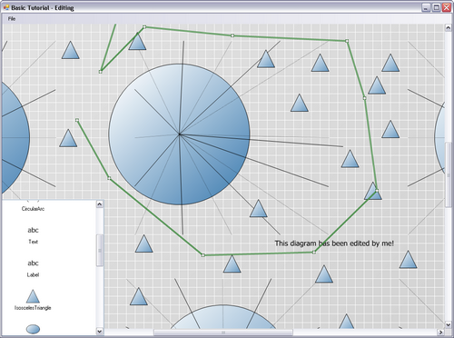Select the large central circle shape
This screenshot has width=454, height=338.
pos(179,134)
